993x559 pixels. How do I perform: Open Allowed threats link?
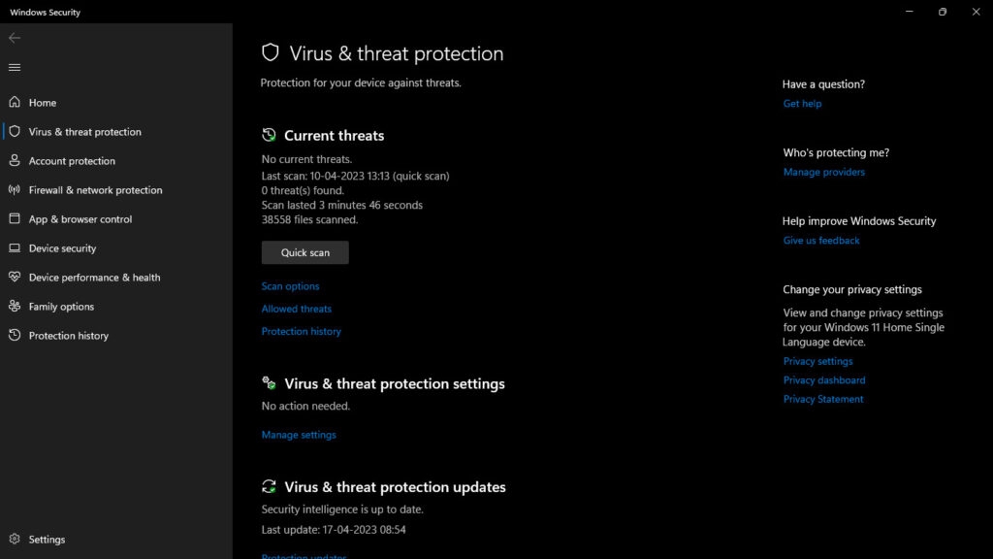296,309
